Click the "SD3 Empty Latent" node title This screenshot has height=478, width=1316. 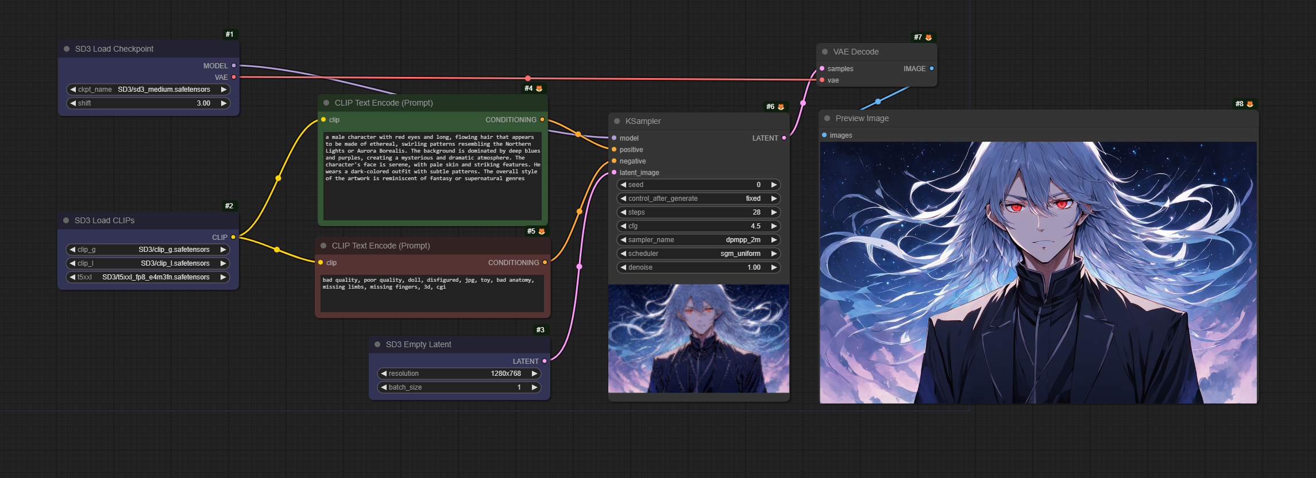coord(418,344)
